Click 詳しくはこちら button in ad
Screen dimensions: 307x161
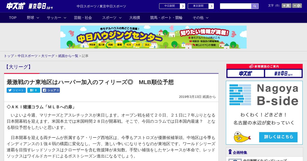click(x=278, y=137)
